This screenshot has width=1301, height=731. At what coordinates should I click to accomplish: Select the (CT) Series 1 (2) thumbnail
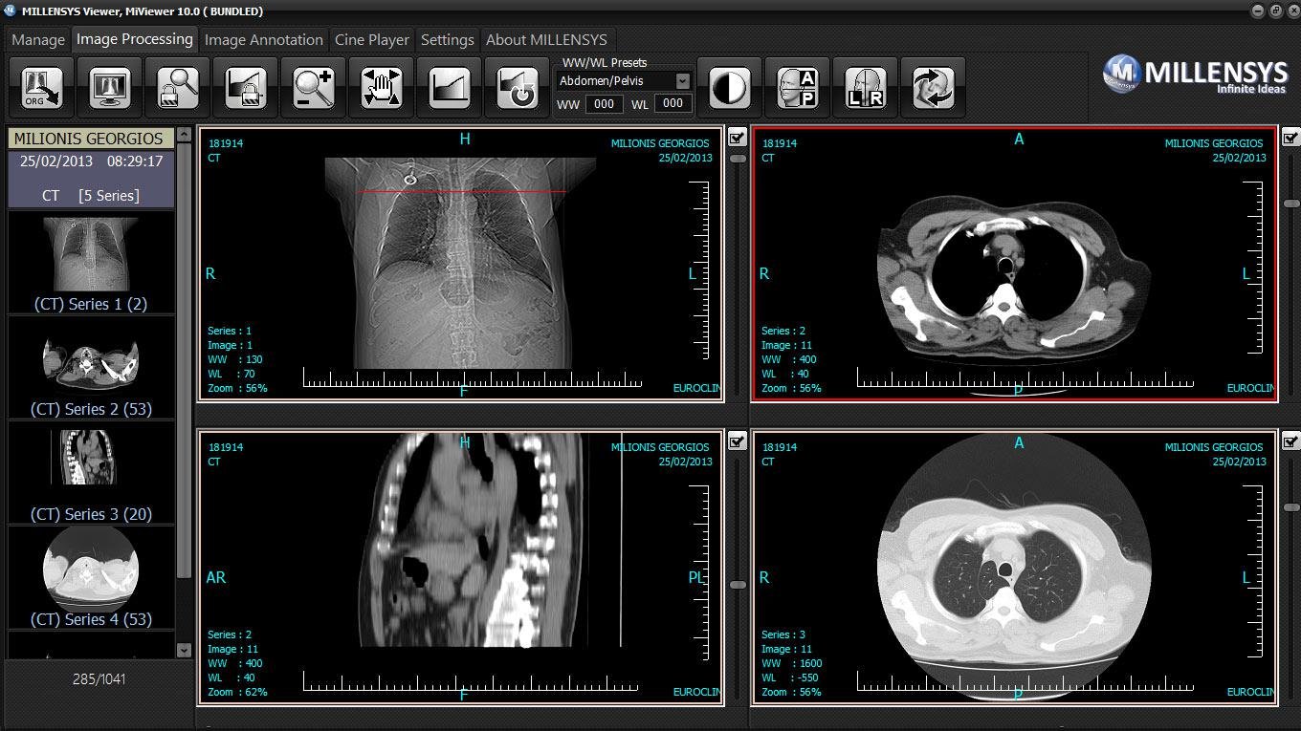coord(91,262)
